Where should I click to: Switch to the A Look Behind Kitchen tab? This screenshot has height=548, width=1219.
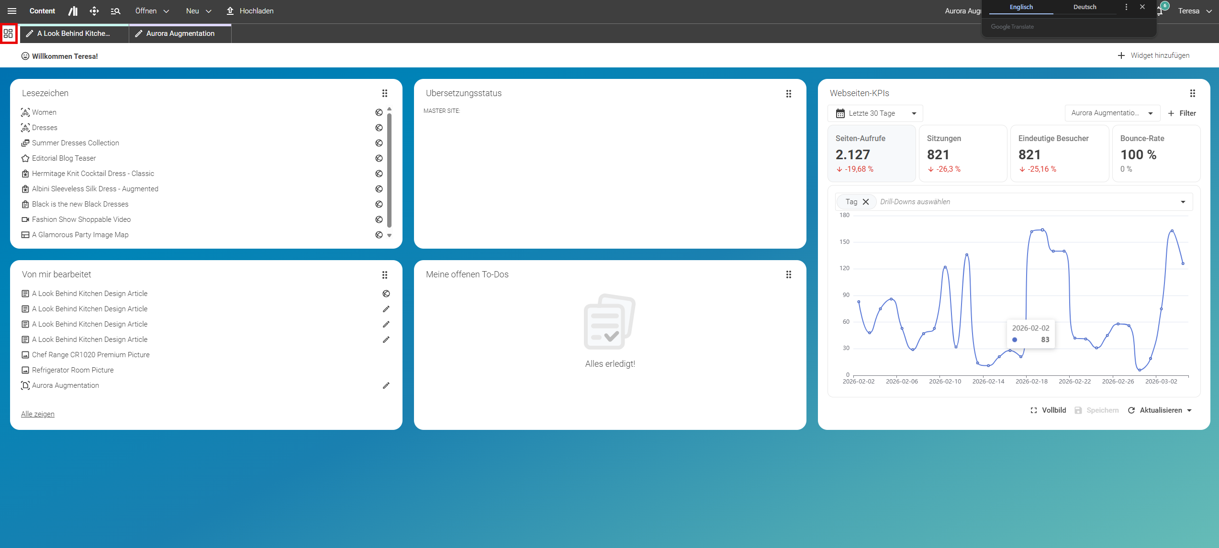pos(74,33)
